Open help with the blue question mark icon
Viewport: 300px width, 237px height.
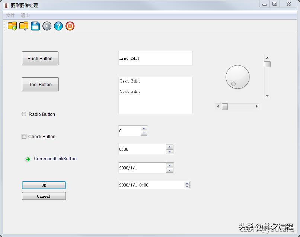tap(58, 26)
